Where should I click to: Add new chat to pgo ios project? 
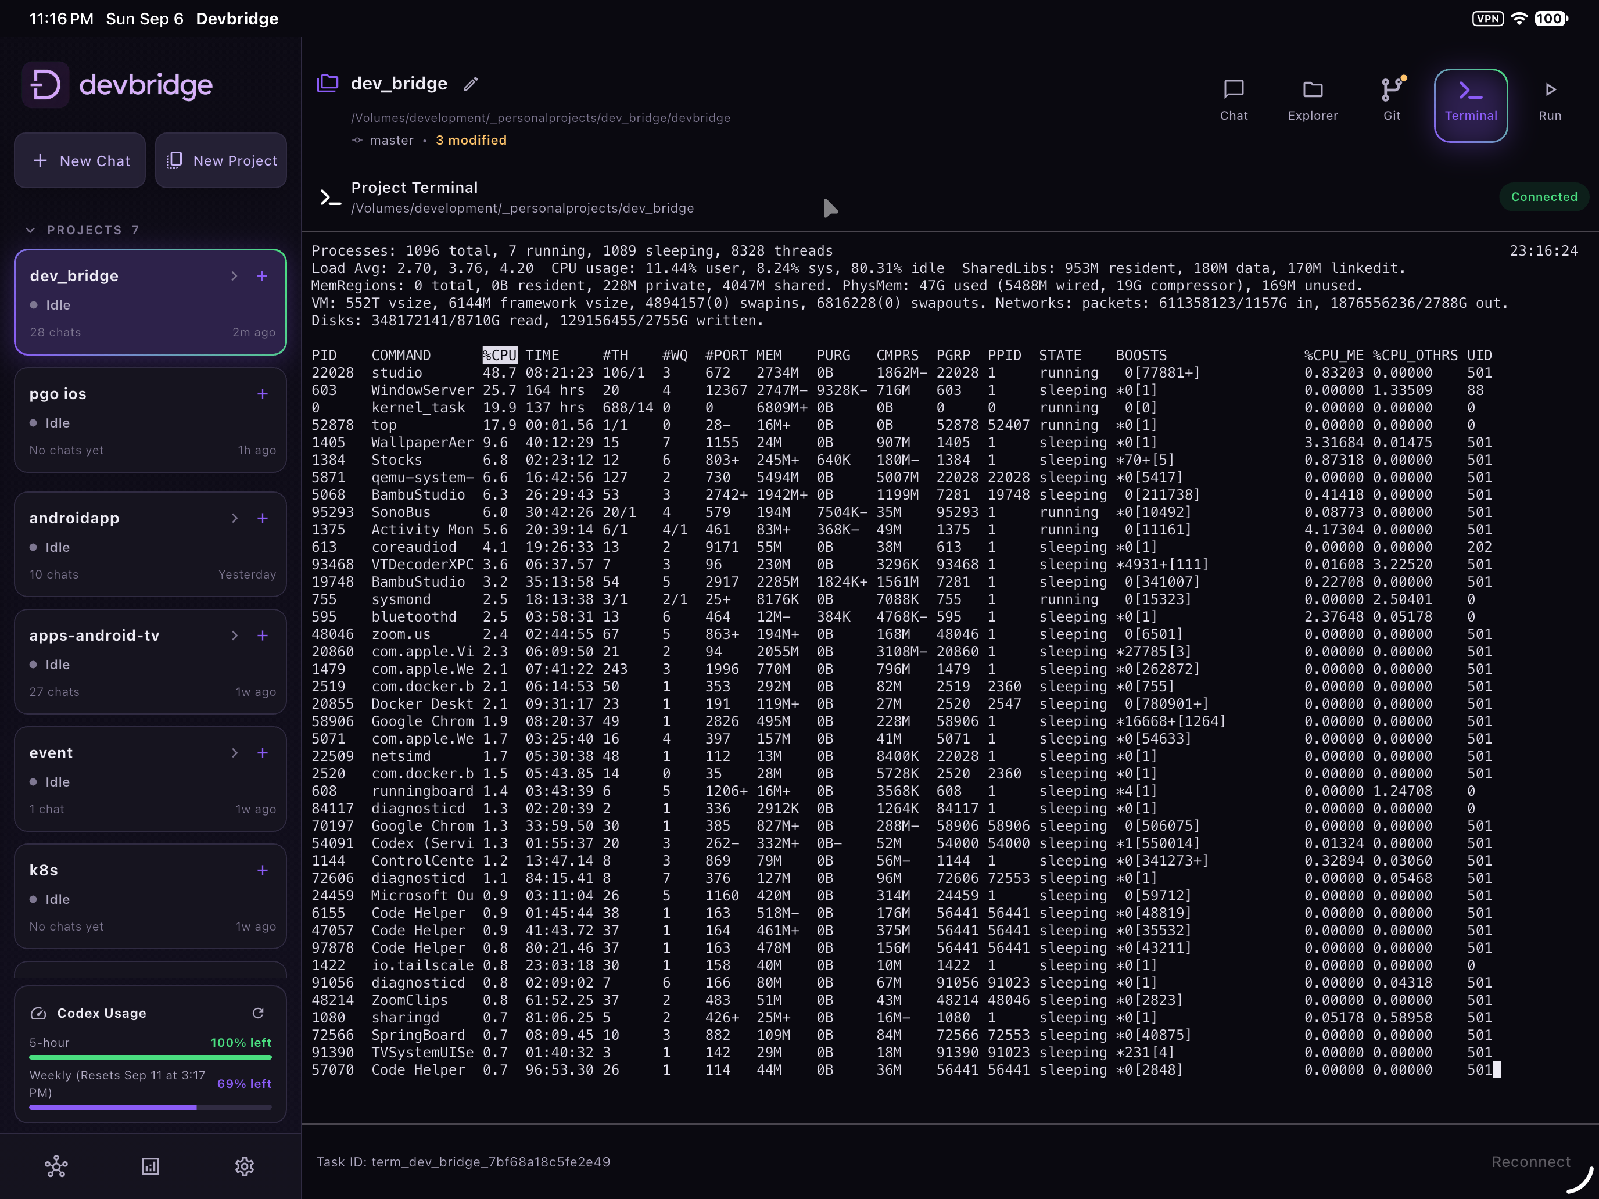point(263,394)
